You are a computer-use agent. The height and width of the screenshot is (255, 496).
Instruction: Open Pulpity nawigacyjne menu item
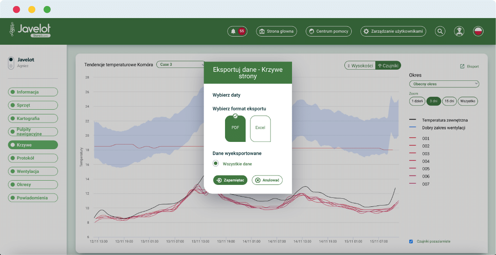point(33,132)
